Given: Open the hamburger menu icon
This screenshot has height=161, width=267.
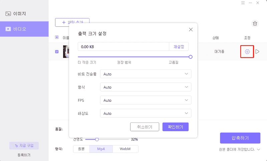Looking at the screenshot, I should point(243,3).
